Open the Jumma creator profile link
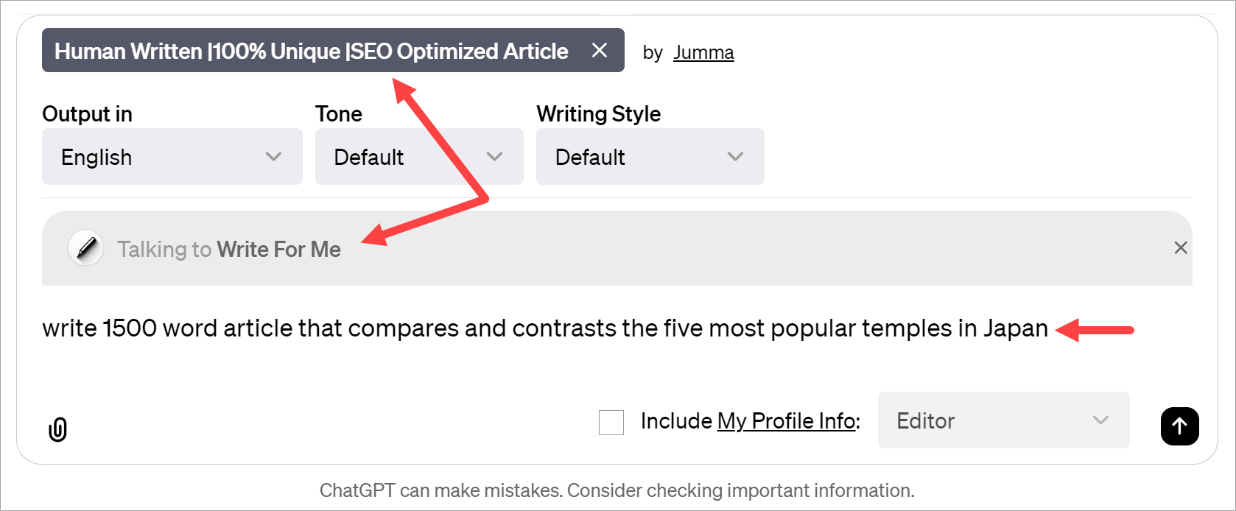 703,52
